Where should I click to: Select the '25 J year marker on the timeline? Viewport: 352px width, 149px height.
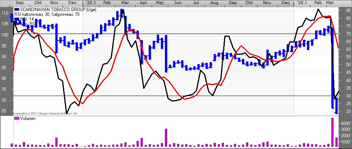(90, 3)
